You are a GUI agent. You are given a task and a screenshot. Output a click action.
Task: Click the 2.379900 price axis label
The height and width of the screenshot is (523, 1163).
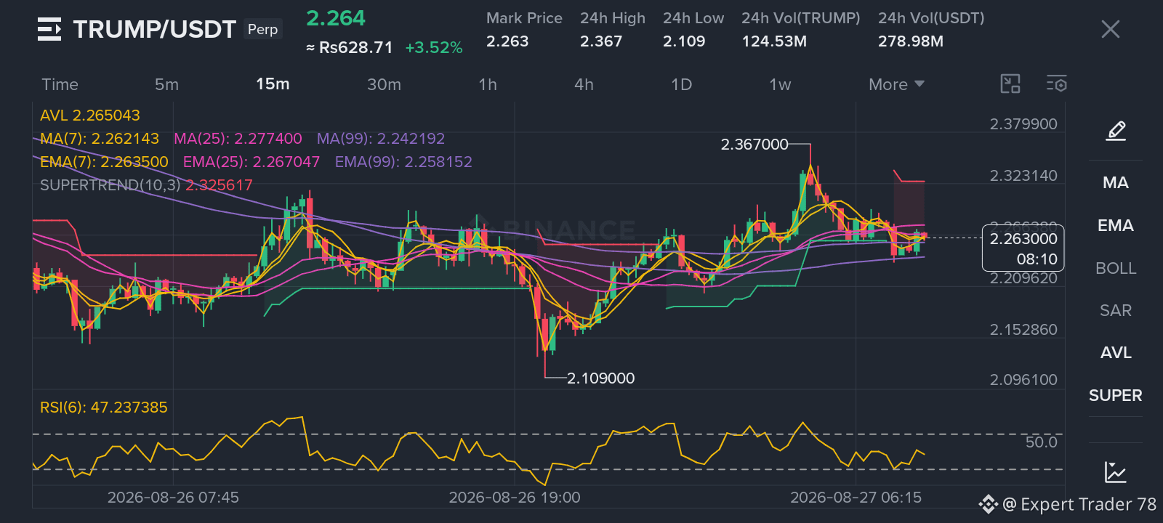click(x=1023, y=124)
